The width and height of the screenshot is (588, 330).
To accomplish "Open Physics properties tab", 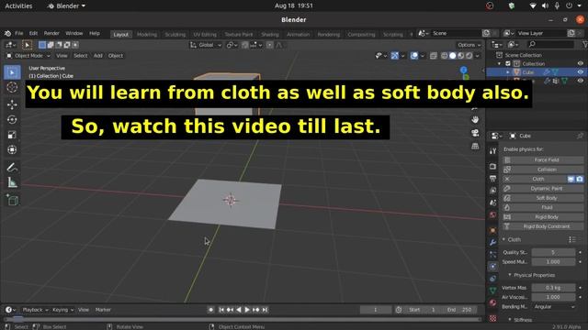I will pos(492,267).
